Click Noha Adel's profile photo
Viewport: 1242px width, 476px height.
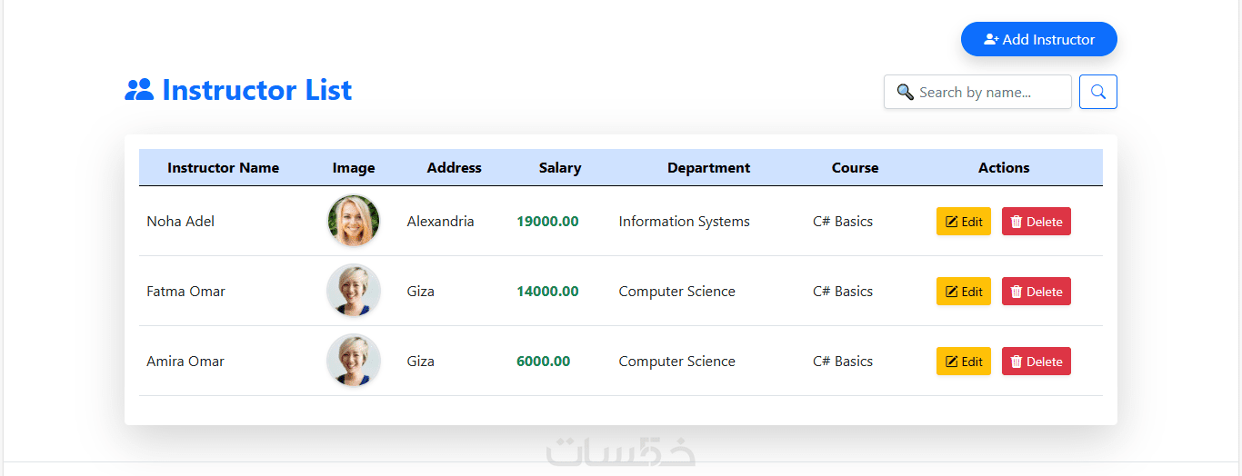pyautogui.click(x=354, y=221)
